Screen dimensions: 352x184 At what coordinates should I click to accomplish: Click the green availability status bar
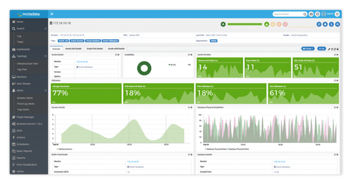pyautogui.click(x=245, y=24)
